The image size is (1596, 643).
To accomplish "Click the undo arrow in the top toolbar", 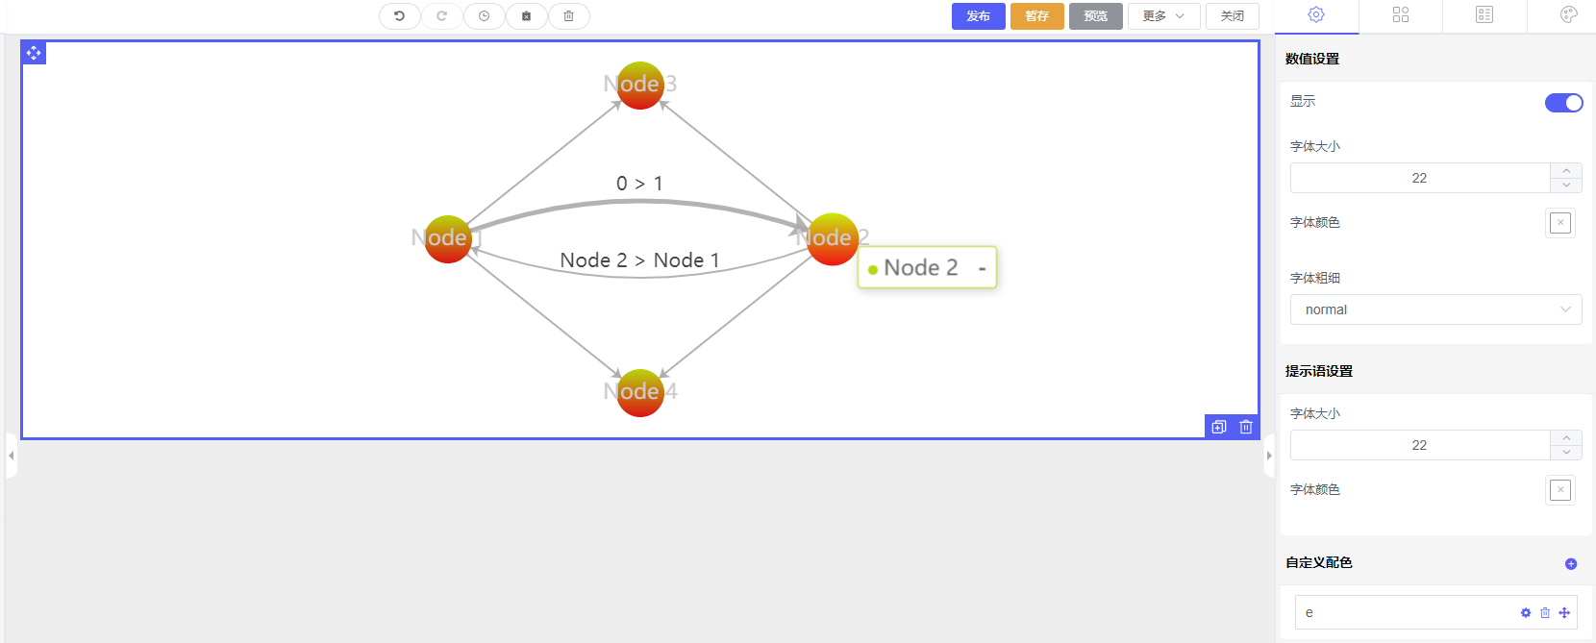I will [x=399, y=16].
